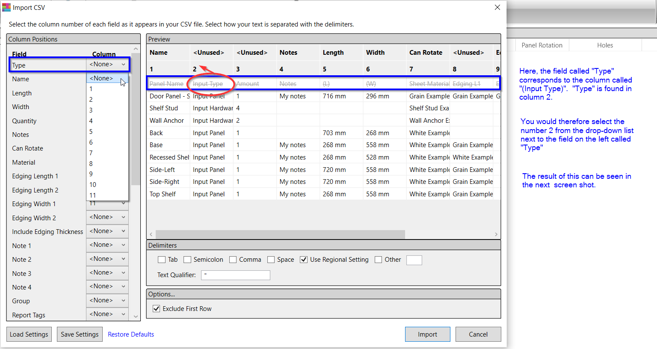Click the Edging Length 1 field label
The width and height of the screenshot is (657, 349).
pos(35,176)
